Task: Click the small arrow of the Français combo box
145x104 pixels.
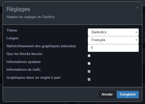Action: click(x=136, y=40)
